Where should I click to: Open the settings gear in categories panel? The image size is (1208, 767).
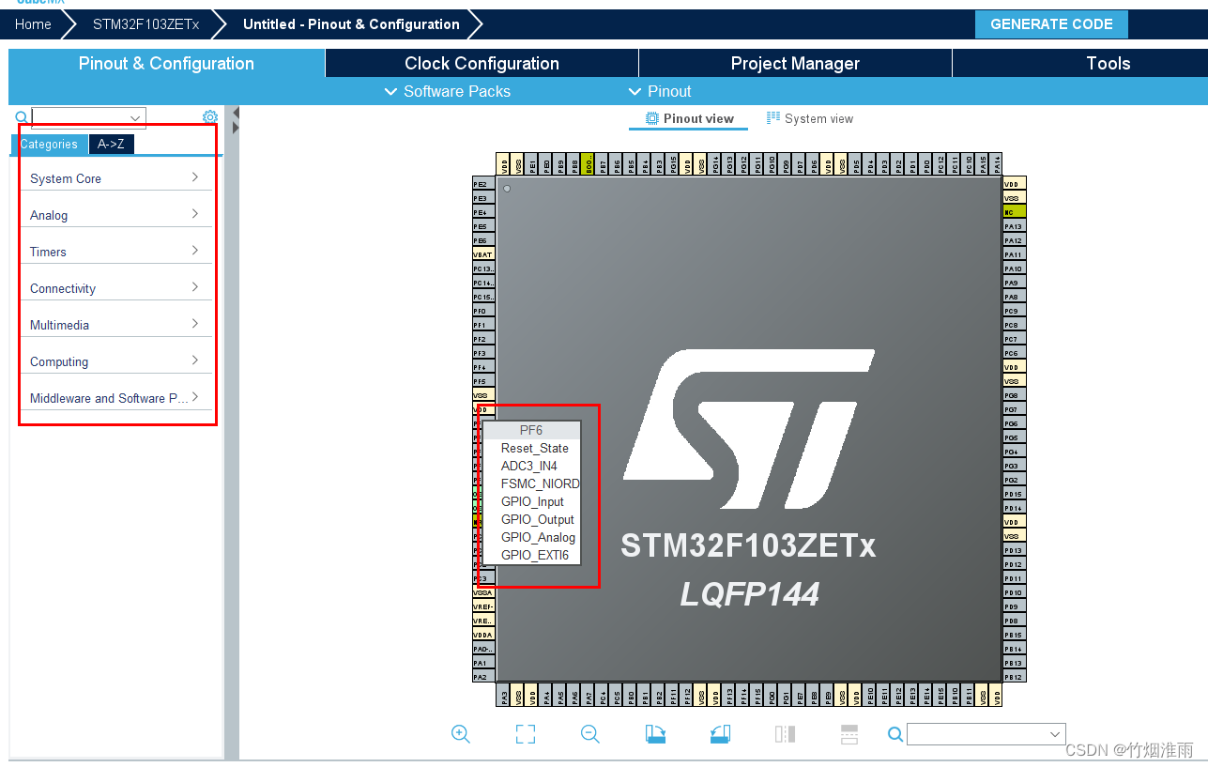click(210, 117)
